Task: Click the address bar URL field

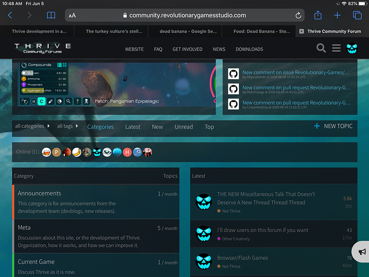Action: click(184, 16)
